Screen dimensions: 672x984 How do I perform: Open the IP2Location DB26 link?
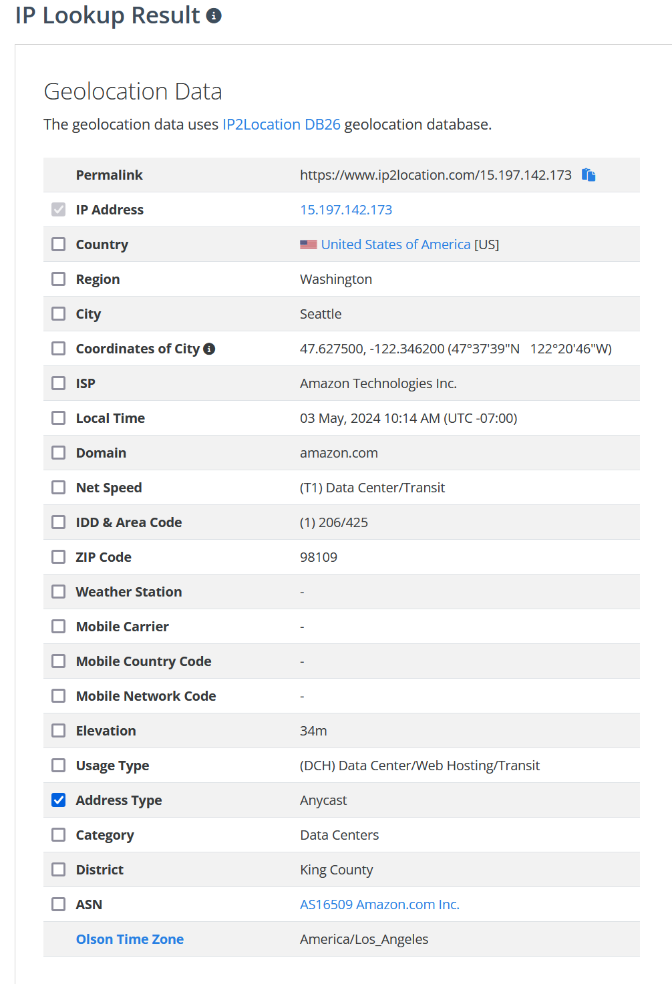coord(281,124)
